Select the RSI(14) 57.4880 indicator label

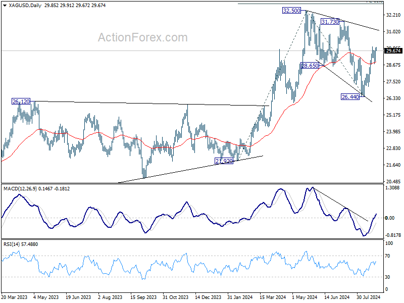pos(21,244)
